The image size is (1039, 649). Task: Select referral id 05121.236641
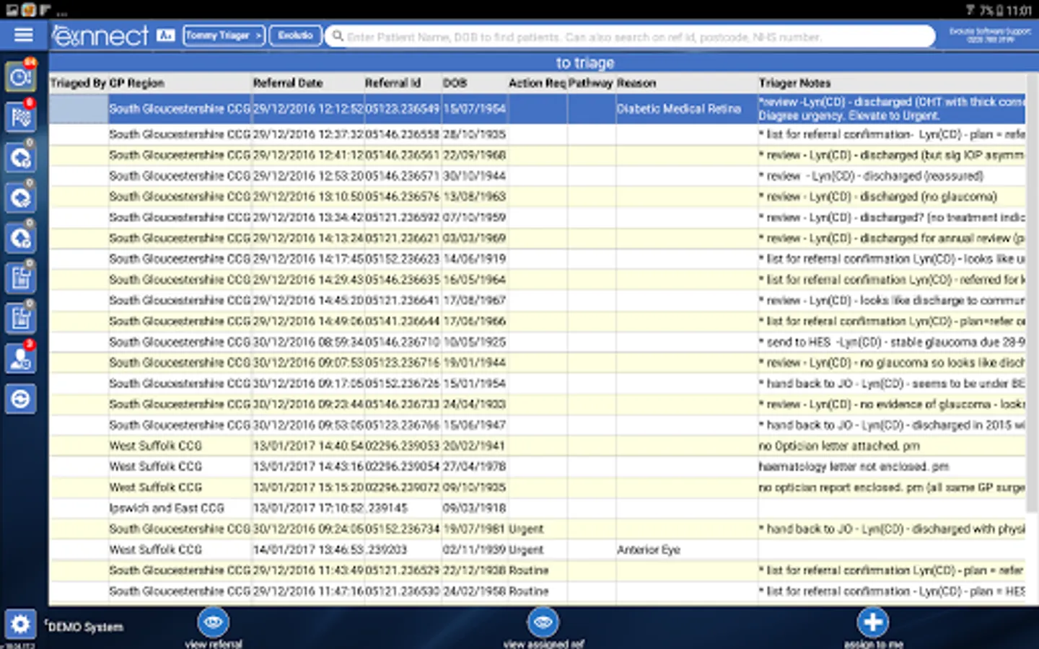(402, 301)
